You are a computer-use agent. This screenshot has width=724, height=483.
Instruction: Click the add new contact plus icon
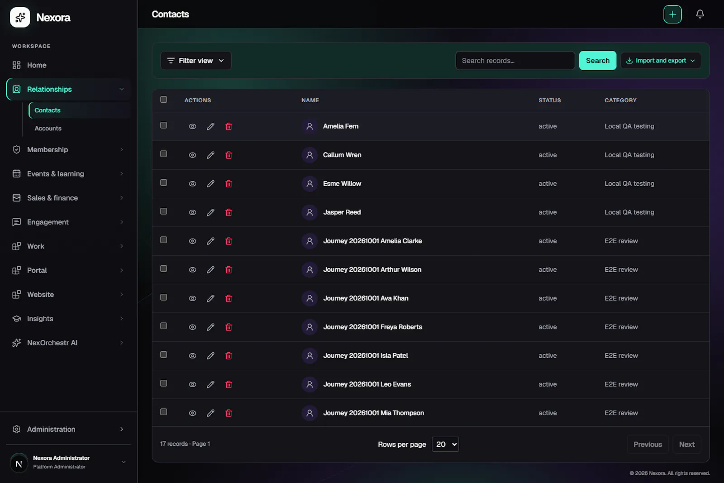672,14
